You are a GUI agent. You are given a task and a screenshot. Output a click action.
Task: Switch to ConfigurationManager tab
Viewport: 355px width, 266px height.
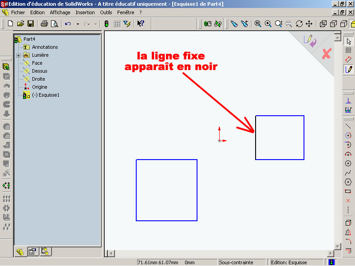coord(45,251)
